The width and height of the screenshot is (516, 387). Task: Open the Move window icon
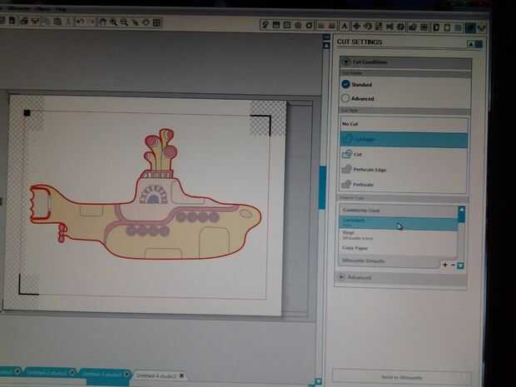coord(356,26)
